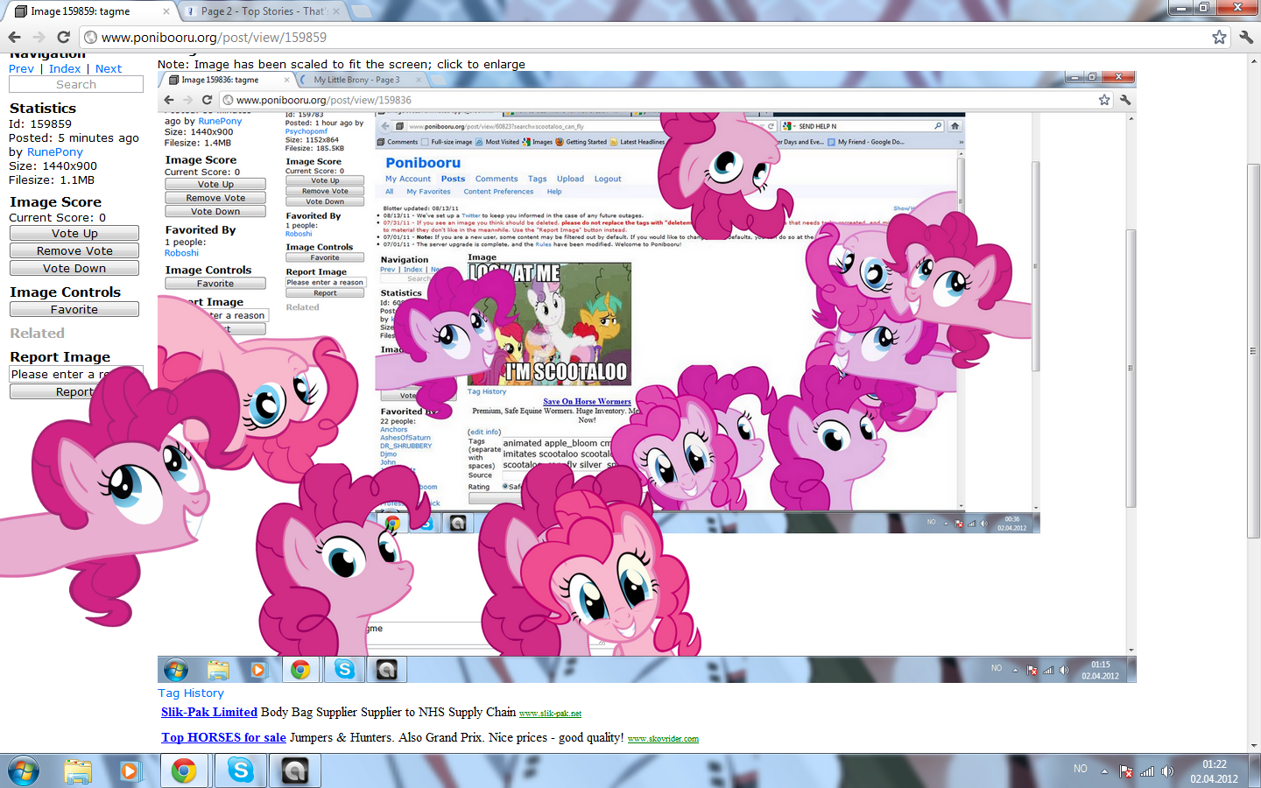This screenshot has width=1261, height=788.
Task: Visit www.skovrider.com ad URL
Action: 663,739
